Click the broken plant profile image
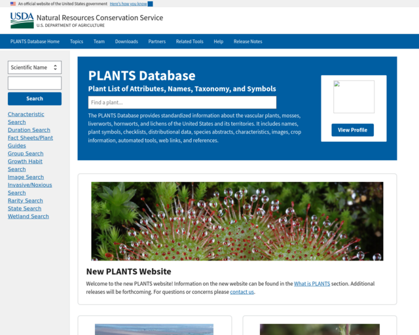This screenshot has height=335, width=419. (x=354, y=97)
